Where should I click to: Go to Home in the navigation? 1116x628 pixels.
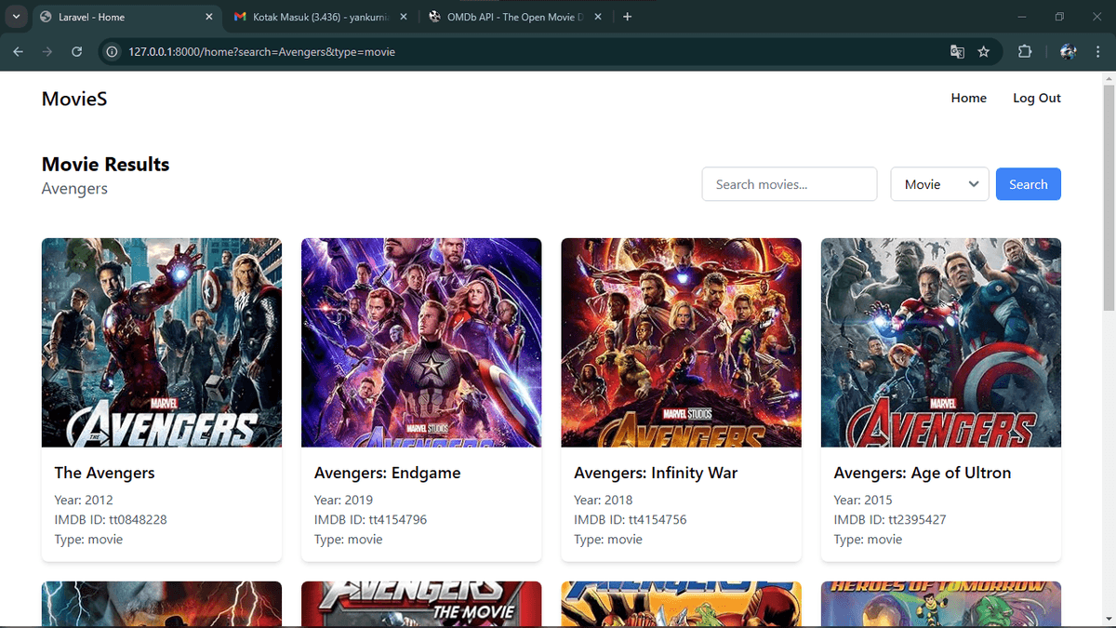pyautogui.click(x=968, y=98)
